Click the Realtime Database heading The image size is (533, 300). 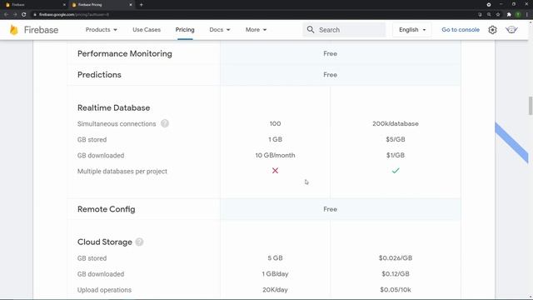click(113, 107)
